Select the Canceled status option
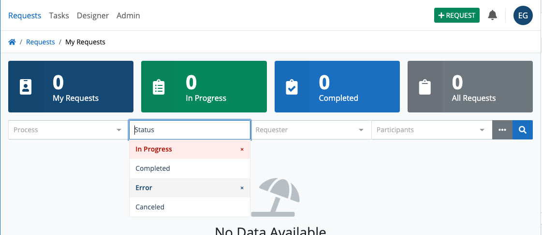 click(x=190, y=207)
